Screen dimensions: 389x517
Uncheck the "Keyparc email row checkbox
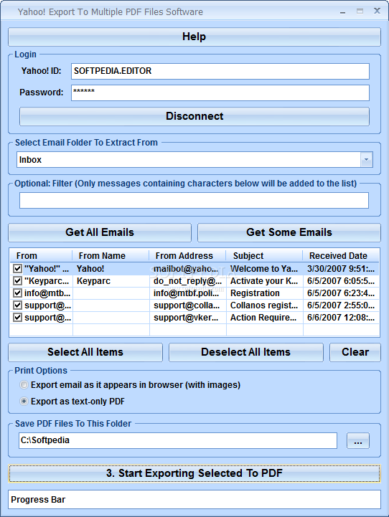[17, 281]
